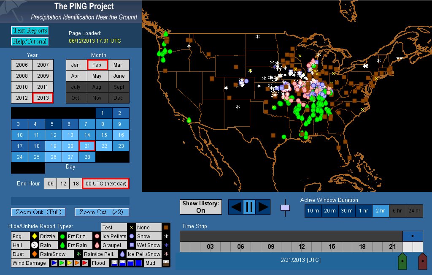Viewport: 432px width, 275px height.
Task: Select the month Jan
Action: (x=76, y=65)
